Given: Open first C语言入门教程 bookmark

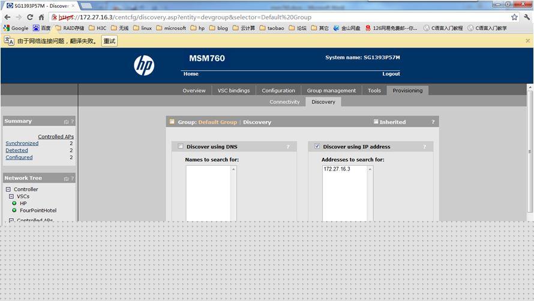Looking at the screenshot, I should click(x=443, y=28).
